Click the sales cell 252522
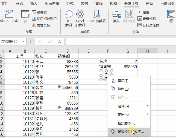The image size is (176, 138). point(68,67)
